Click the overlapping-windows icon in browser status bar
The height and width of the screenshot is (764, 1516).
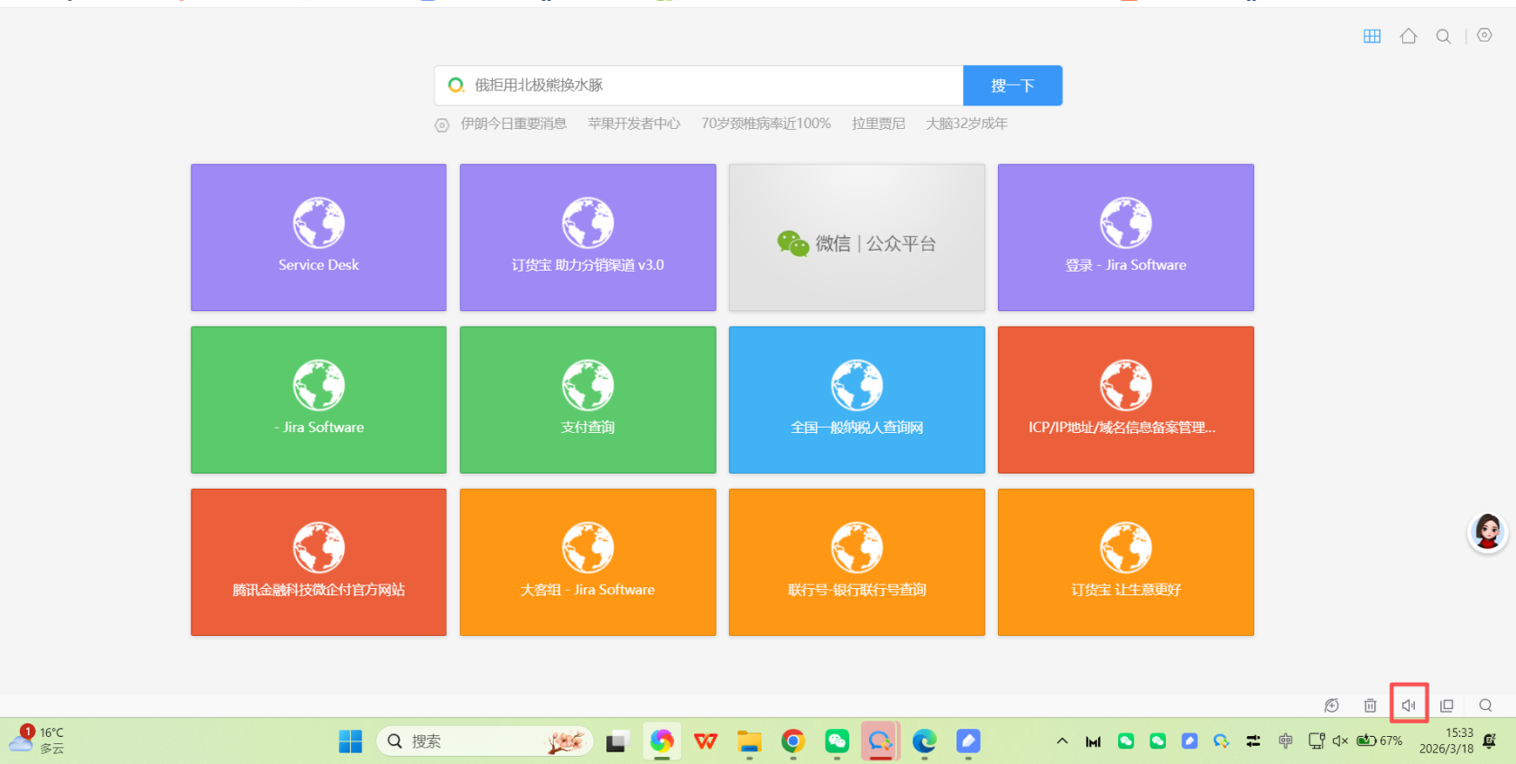point(1447,705)
